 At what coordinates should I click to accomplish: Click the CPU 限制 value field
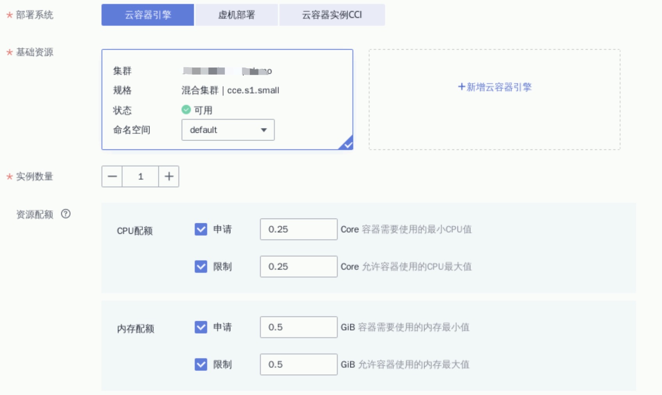point(299,267)
